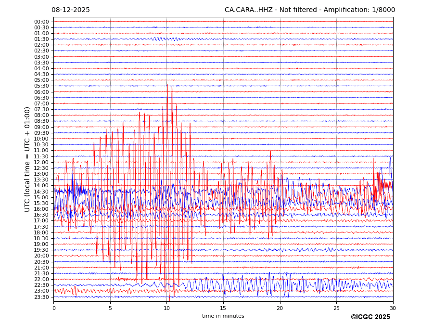
Task: Select the 01:30 time row label
Action: coord(41,39)
